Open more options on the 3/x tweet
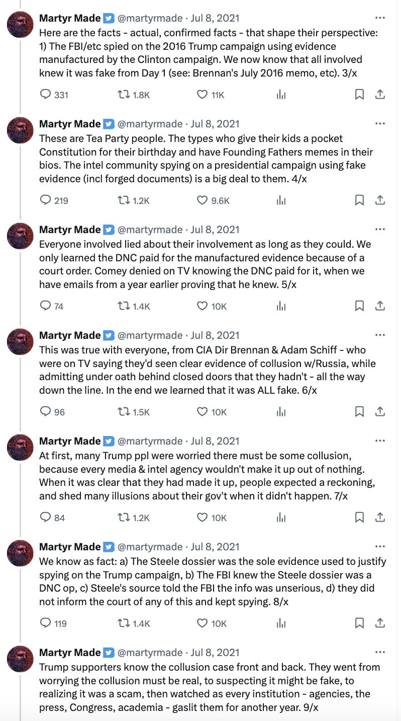401x721 pixels. tap(380, 18)
